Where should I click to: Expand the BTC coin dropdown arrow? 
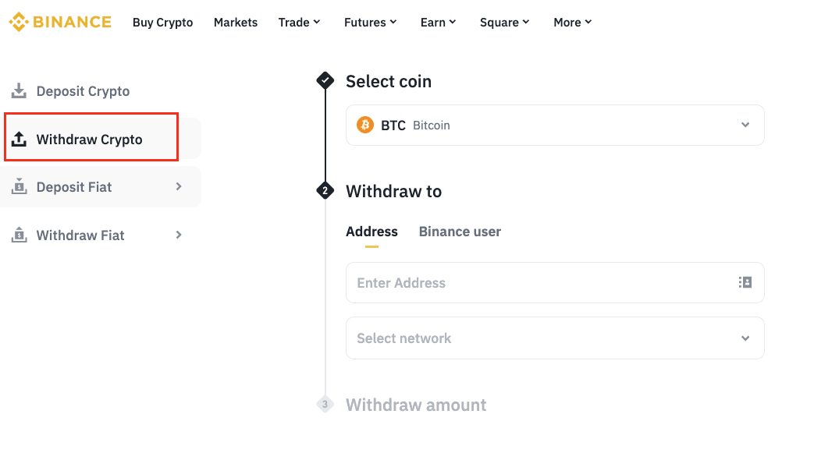(x=745, y=125)
